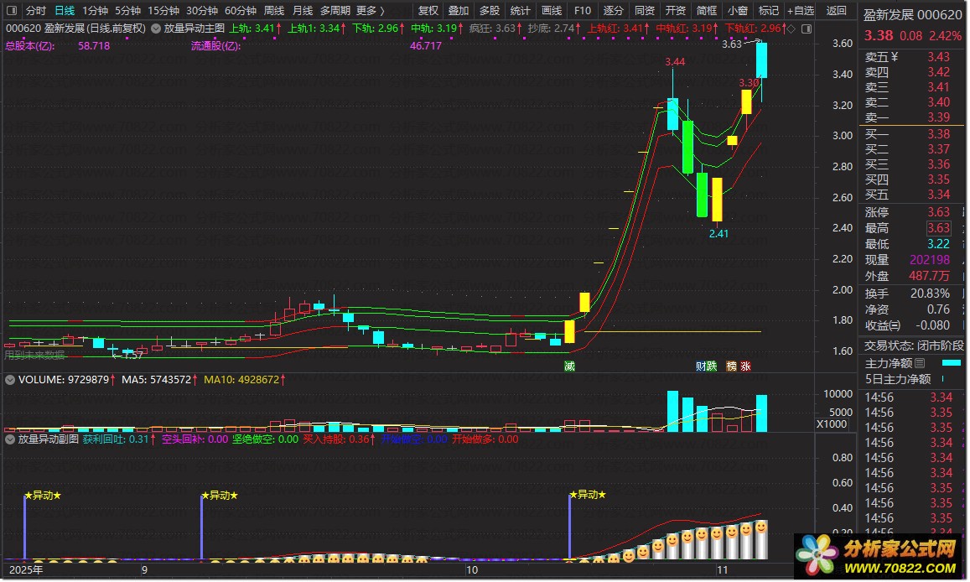
Task: Switch to 5分钟 chart period
Action: point(127,11)
